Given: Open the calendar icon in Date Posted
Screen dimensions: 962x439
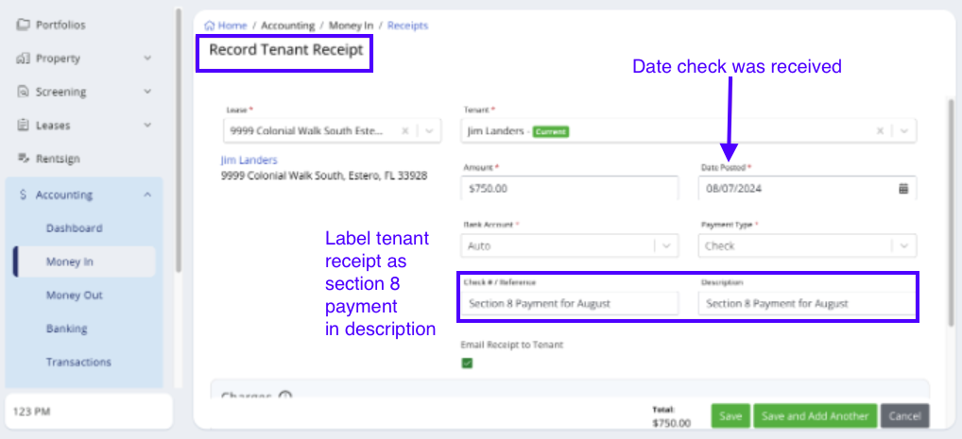Looking at the screenshot, I should 902,189.
